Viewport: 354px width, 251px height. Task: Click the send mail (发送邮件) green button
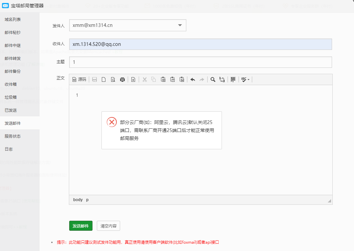81,226
